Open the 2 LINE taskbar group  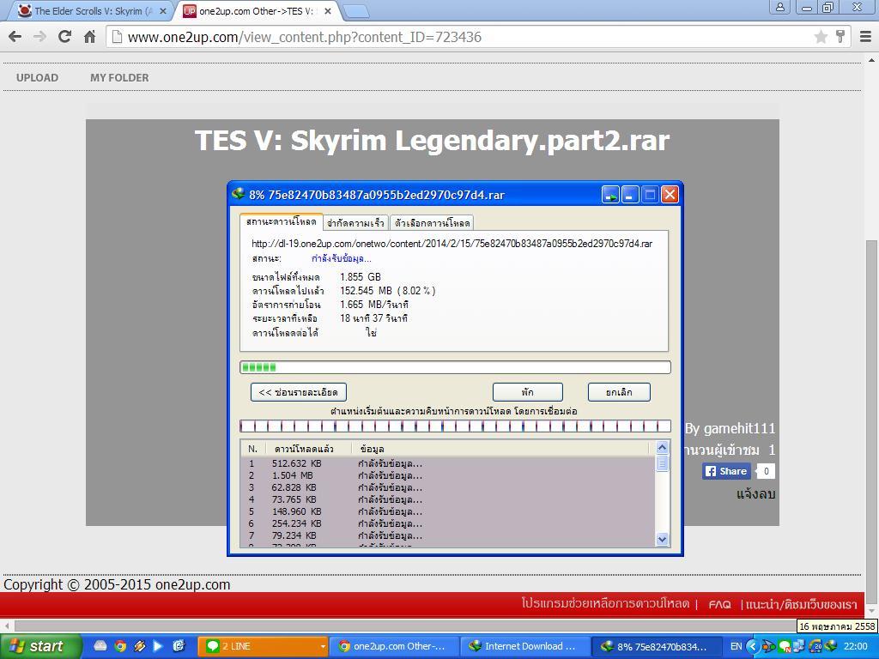coord(262,646)
